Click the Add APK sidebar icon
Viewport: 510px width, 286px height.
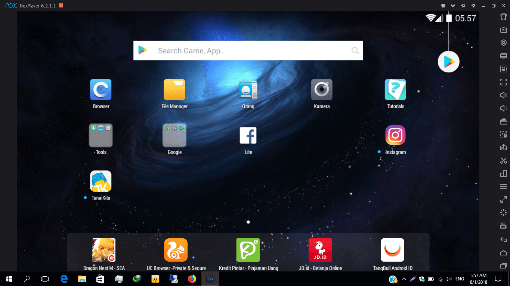(x=503, y=147)
